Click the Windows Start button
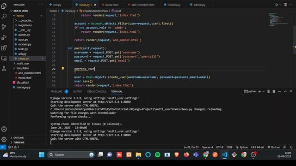Viewport: 296px width, 166px height. [42, 155]
